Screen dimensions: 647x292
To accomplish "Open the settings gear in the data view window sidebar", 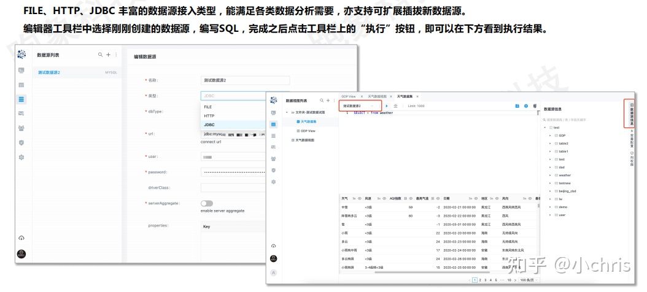I will pyautogui.click(x=273, y=181).
